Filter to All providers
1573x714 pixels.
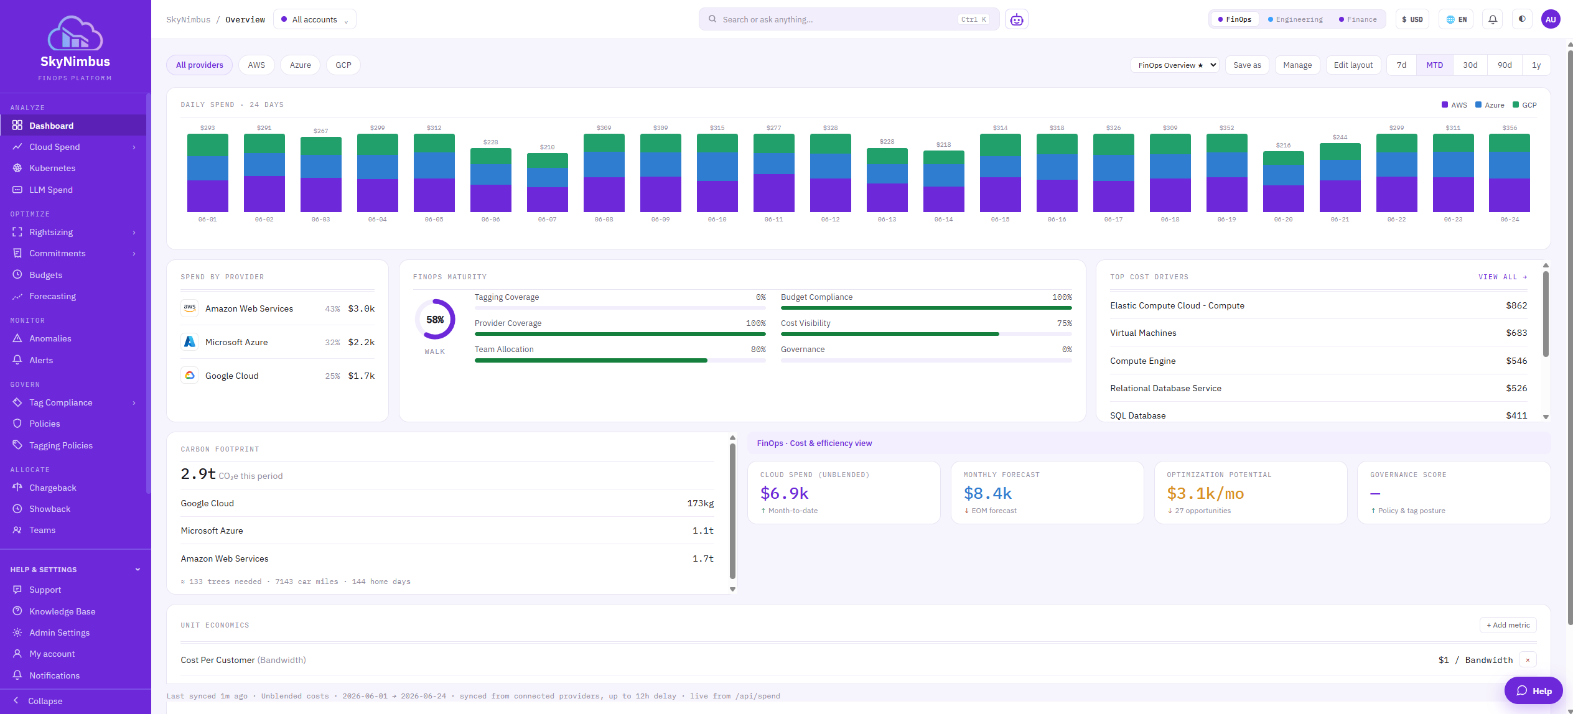199,65
